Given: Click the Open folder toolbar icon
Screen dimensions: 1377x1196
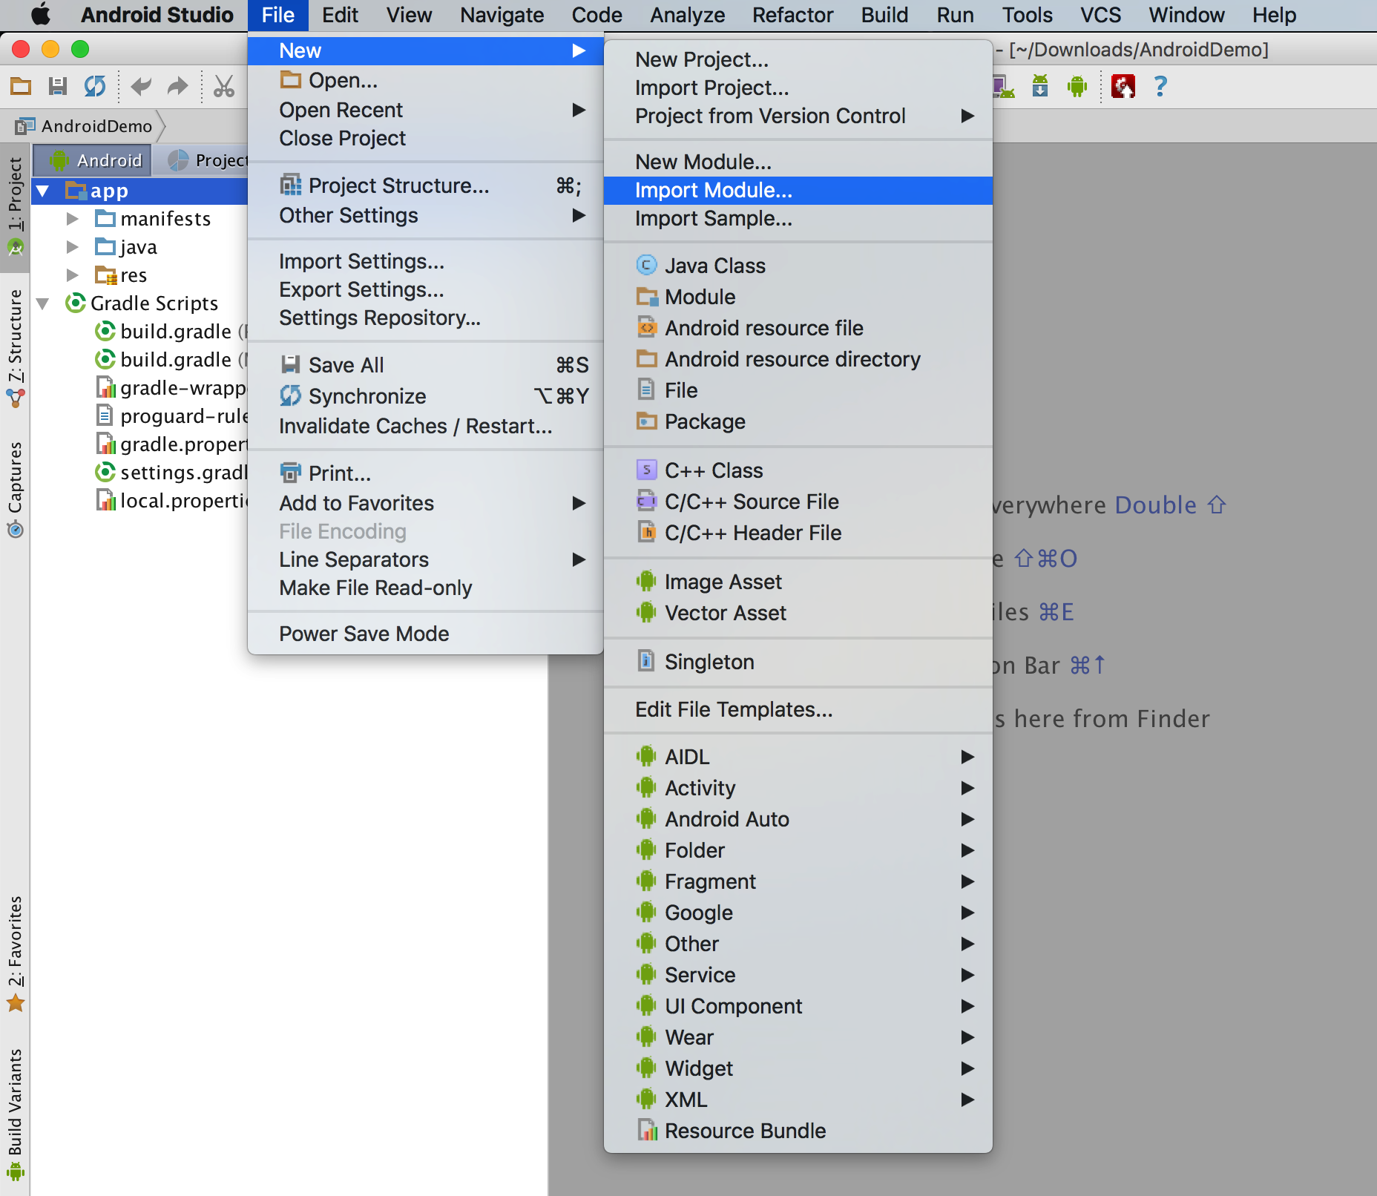Looking at the screenshot, I should 21,87.
